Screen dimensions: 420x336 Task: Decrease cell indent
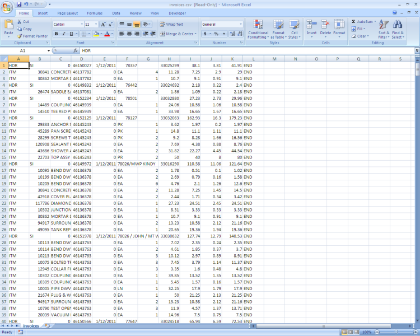pyautogui.click(x=146, y=34)
